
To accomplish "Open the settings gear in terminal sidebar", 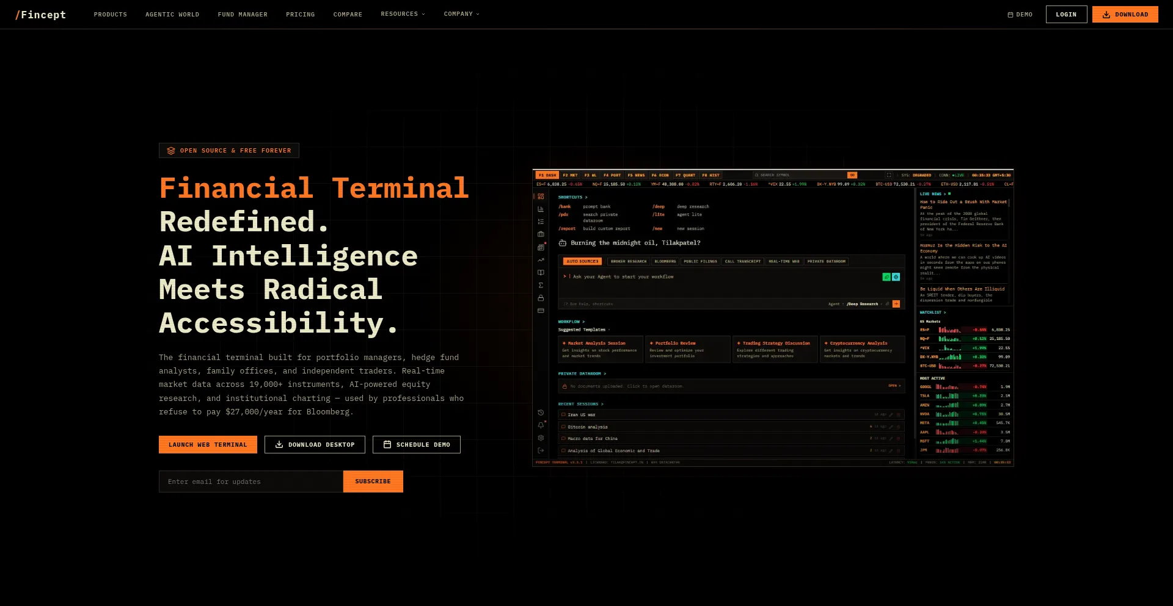I will (x=541, y=438).
